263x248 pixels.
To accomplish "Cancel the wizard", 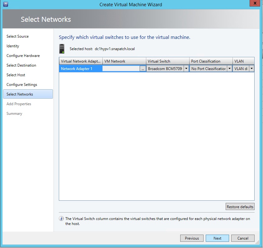I will click(x=243, y=238).
